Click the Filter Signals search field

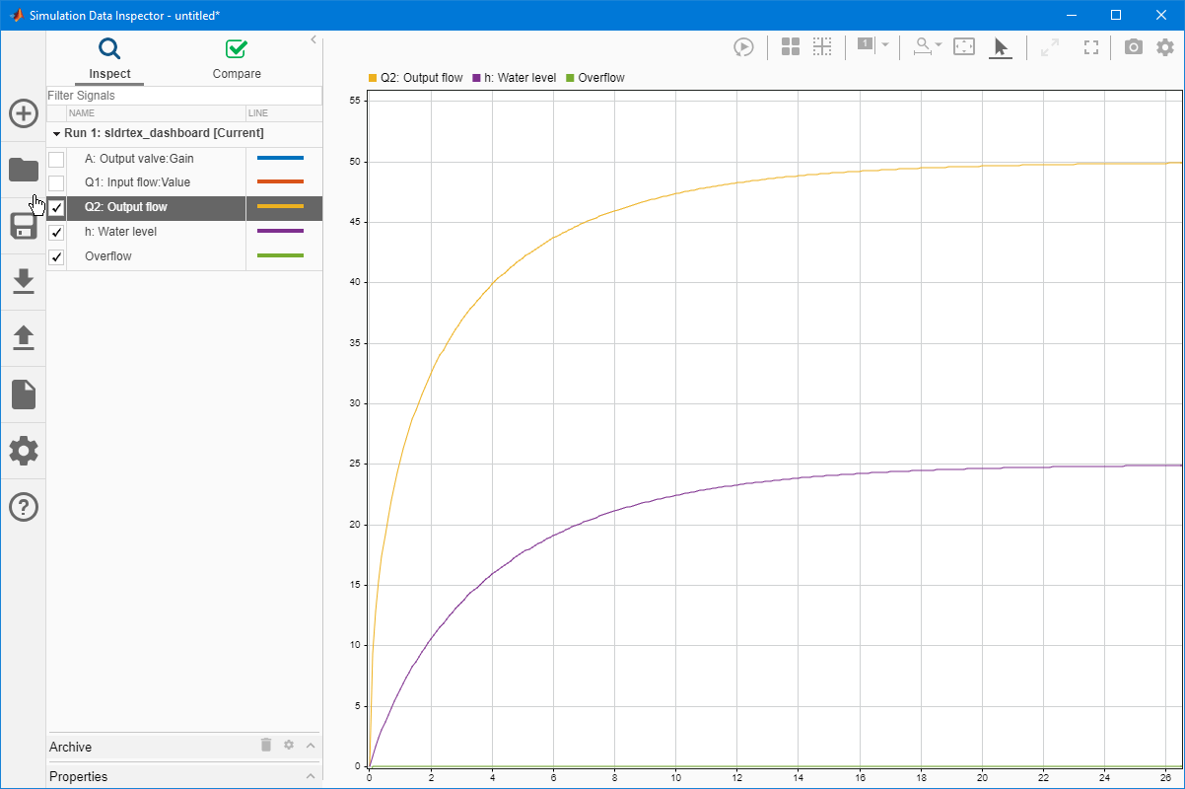183,96
